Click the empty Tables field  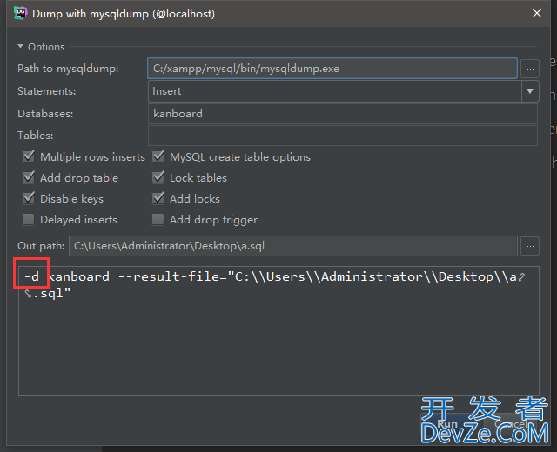[x=342, y=136]
